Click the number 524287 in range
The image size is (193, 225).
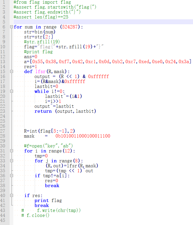tap(70, 27)
